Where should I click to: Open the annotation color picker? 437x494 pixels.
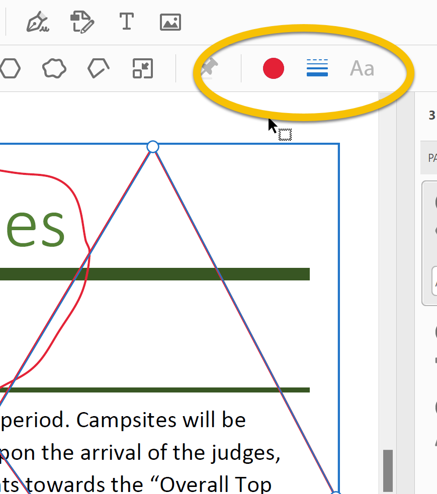pyautogui.click(x=274, y=68)
